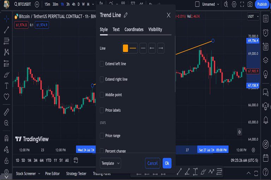
Task: Open the forecasting and measurement tools
Action: (6, 63)
